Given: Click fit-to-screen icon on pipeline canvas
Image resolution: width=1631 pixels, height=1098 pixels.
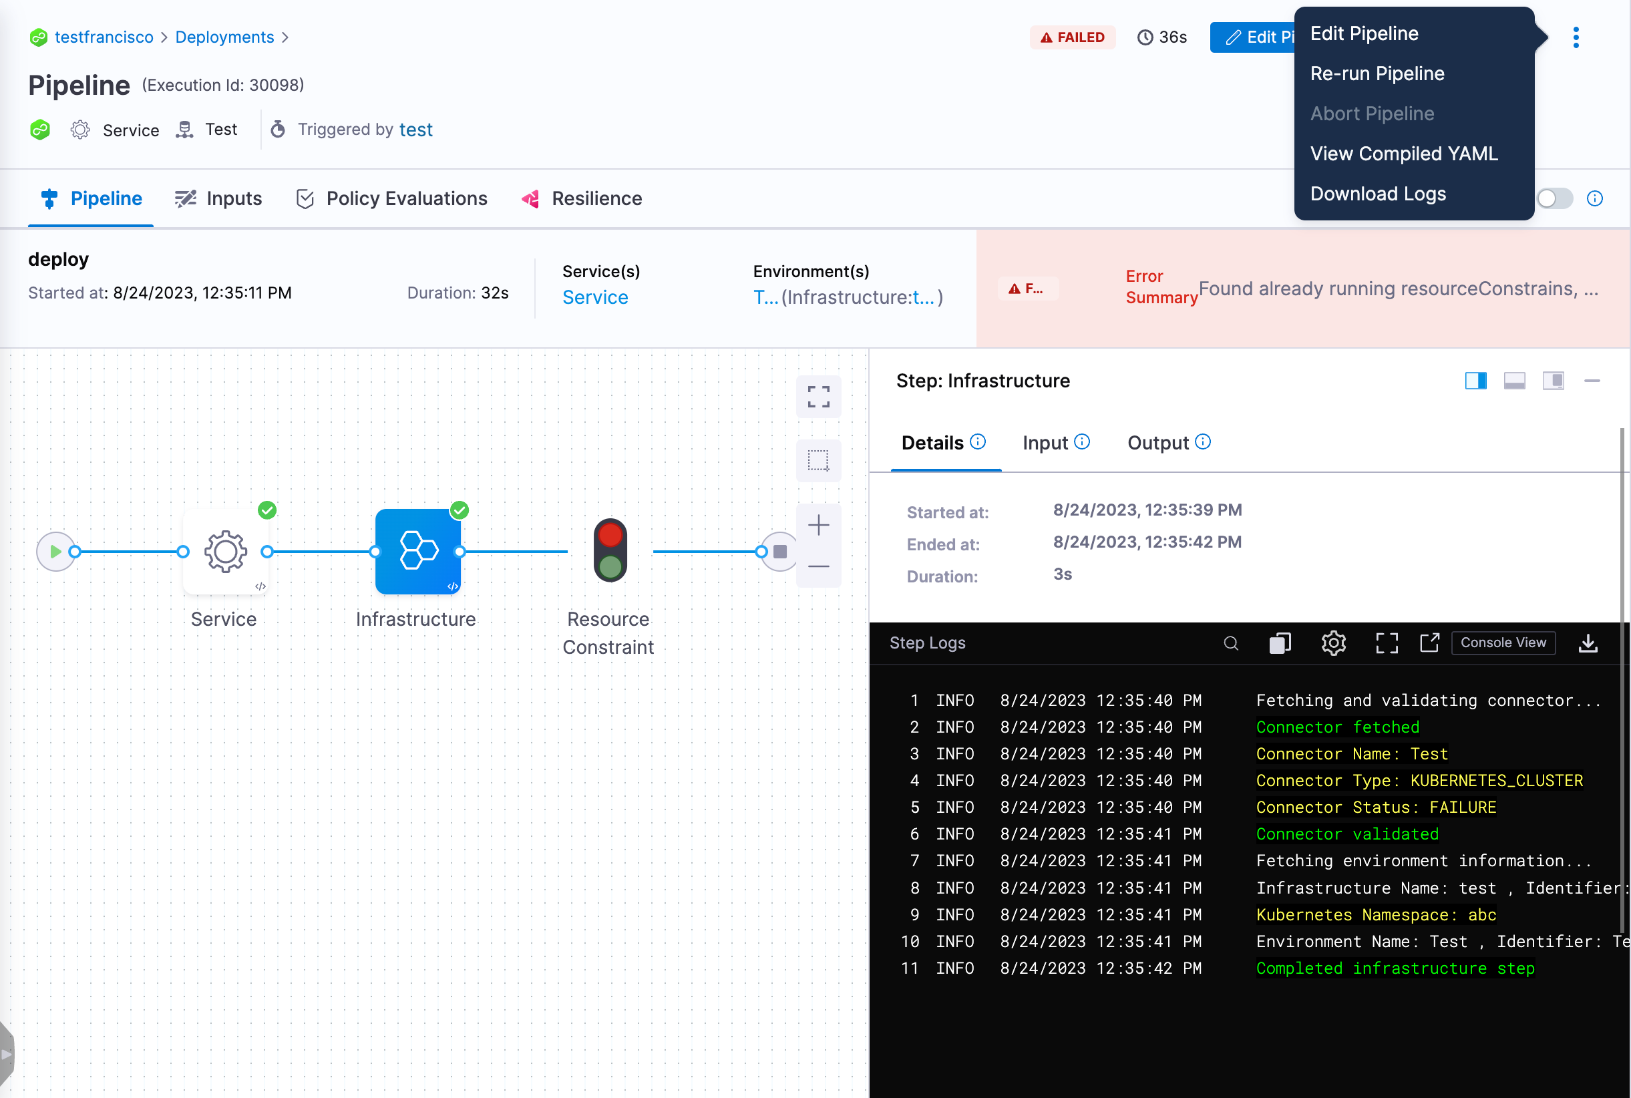Looking at the screenshot, I should click(818, 396).
